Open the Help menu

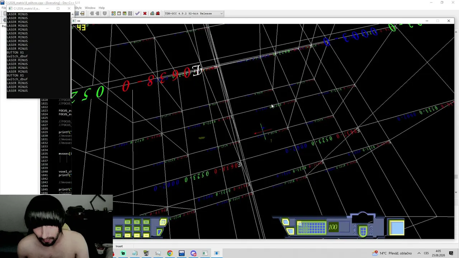pos(102,8)
